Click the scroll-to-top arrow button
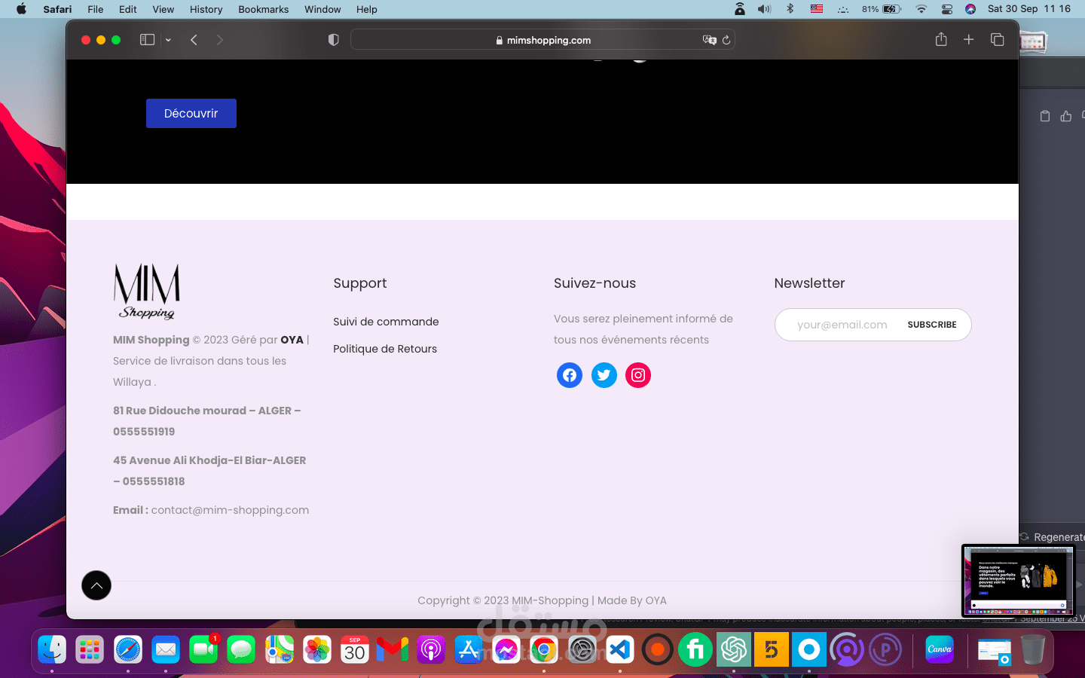The width and height of the screenshot is (1085, 678). coord(96,585)
